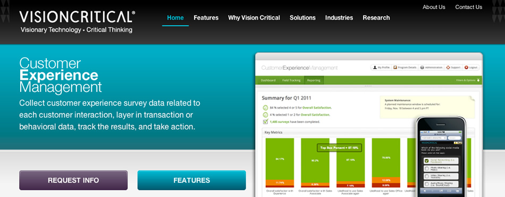Viewport: 505px width, 197px height.
Task: Open the Research nav item
Action: pyautogui.click(x=376, y=18)
